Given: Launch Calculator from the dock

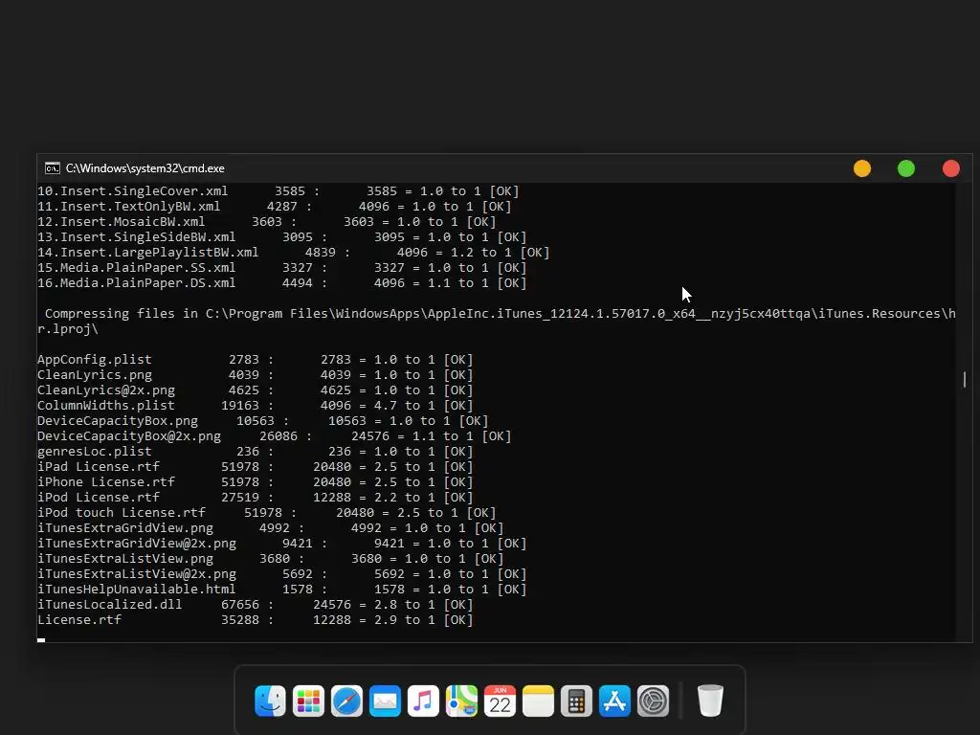Looking at the screenshot, I should (576, 701).
